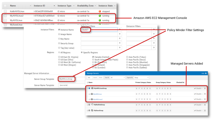
Task: Click the help '?' beside Security Group selection filter
Action: point(120,43)
